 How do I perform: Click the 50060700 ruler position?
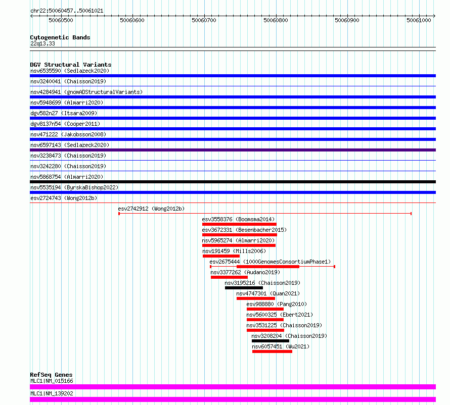[x=204, y=20]
